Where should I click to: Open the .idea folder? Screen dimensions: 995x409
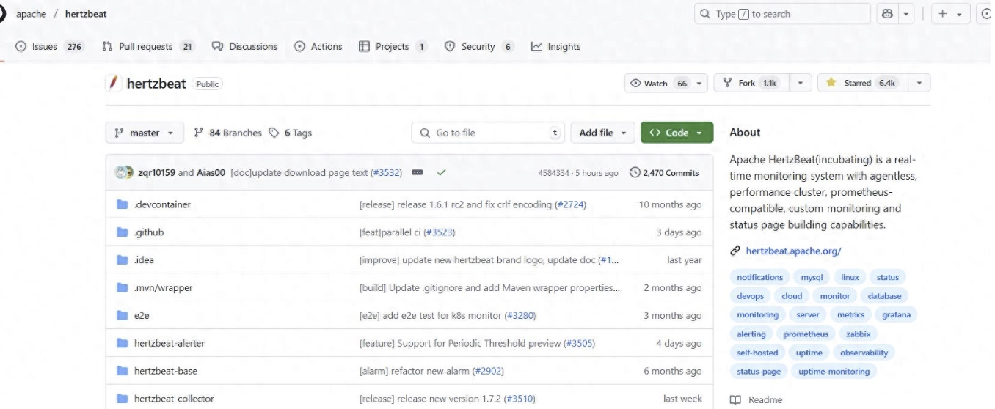pyautogui.click(x=144, y=260)
